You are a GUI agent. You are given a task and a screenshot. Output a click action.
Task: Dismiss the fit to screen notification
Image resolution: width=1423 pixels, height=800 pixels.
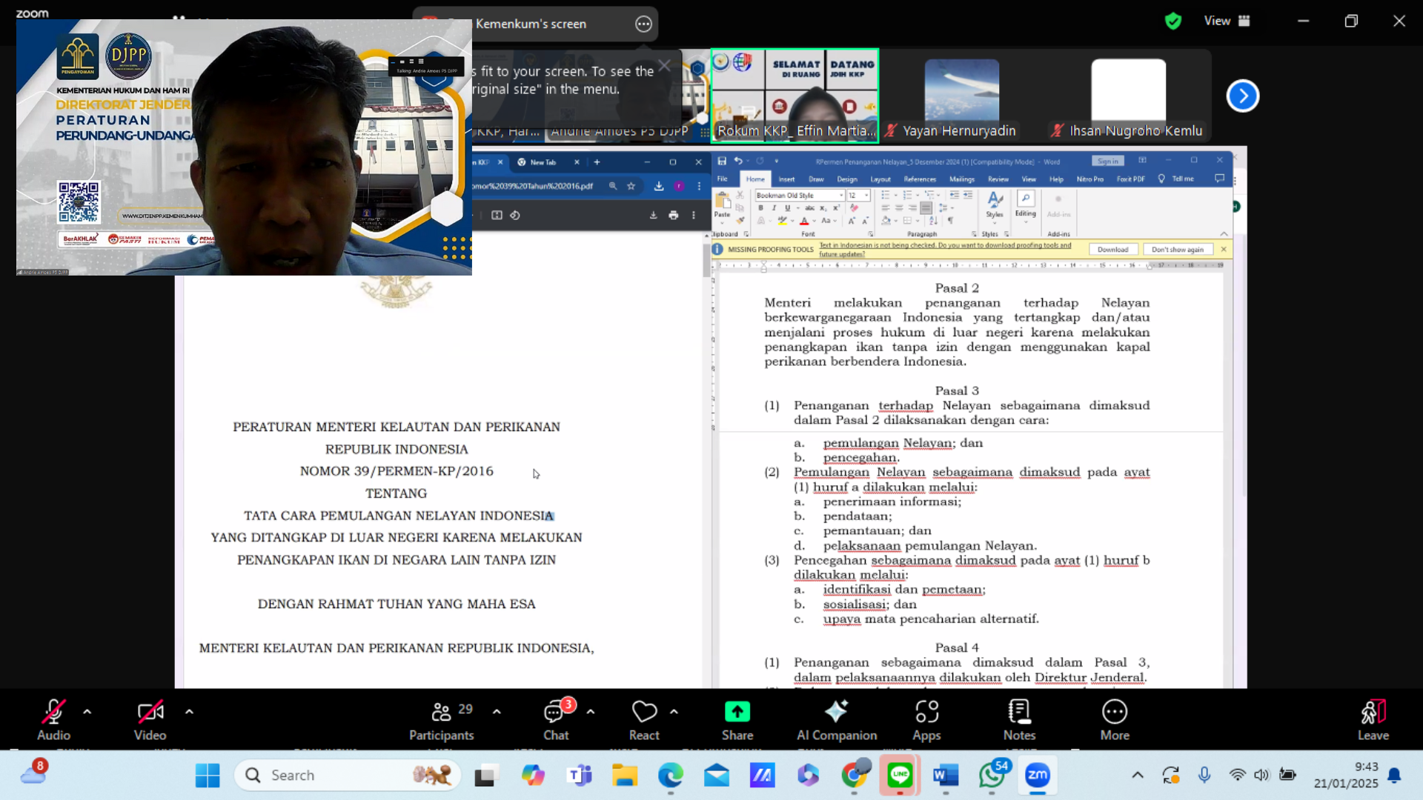point(665,65)
